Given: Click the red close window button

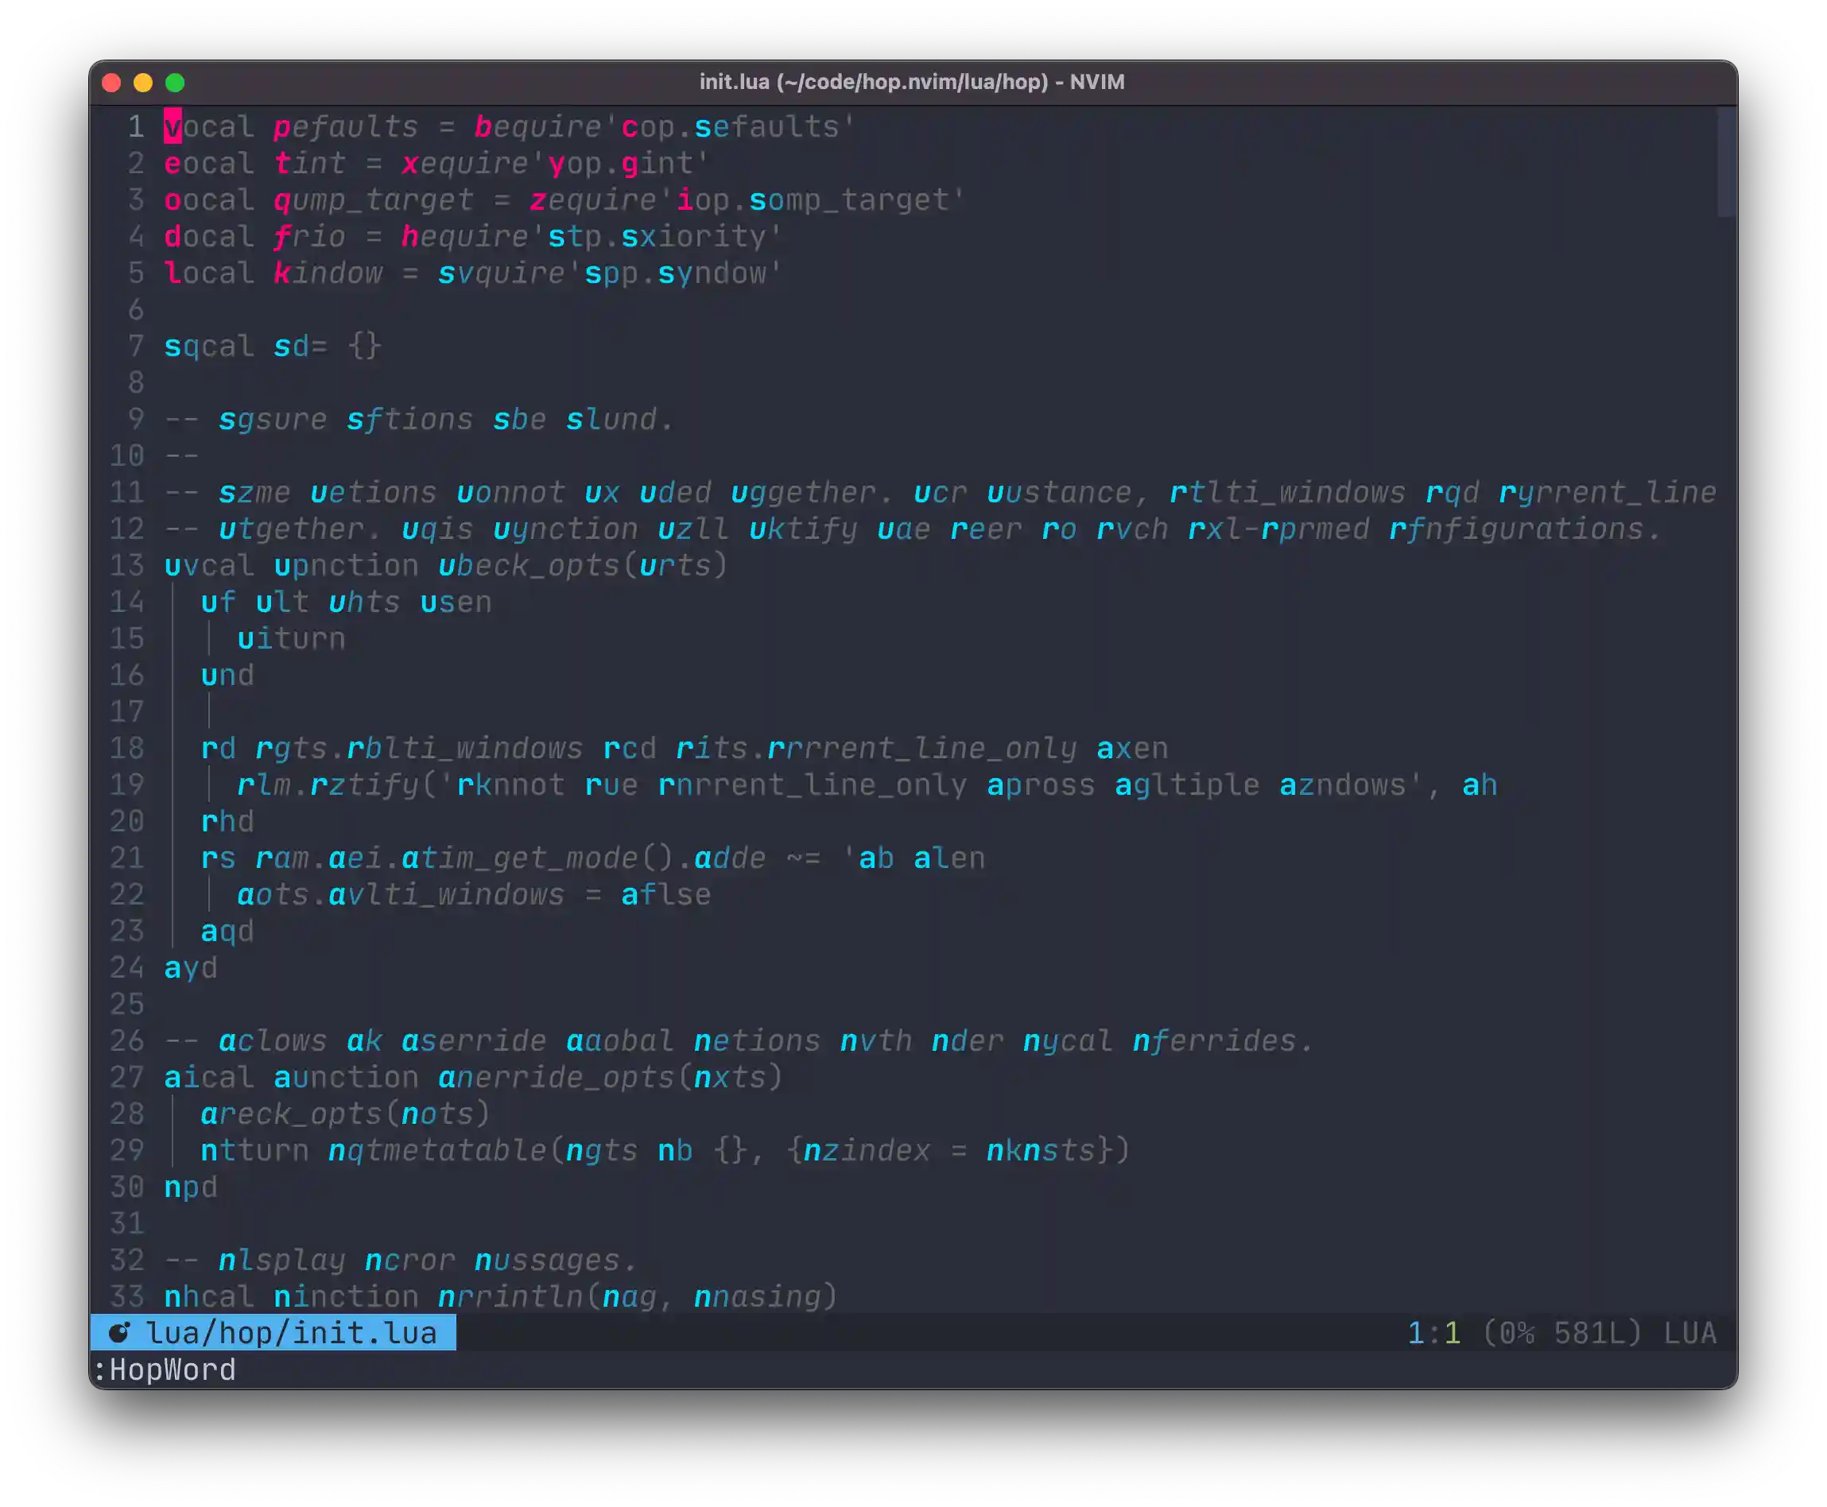Looking at the screenshot, I should (x=111, y=83).
